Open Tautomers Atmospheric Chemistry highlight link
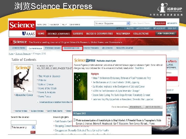Screen dimensions: 186x139 click(x=123, y=99)
